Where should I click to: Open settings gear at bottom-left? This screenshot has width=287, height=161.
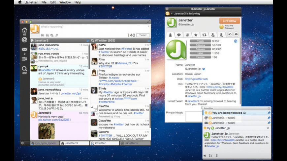pos(22,143)
